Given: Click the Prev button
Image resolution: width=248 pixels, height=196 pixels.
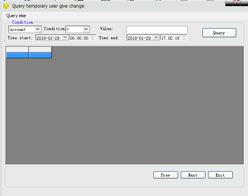Looking at the screenshot, I should (166, 175).
